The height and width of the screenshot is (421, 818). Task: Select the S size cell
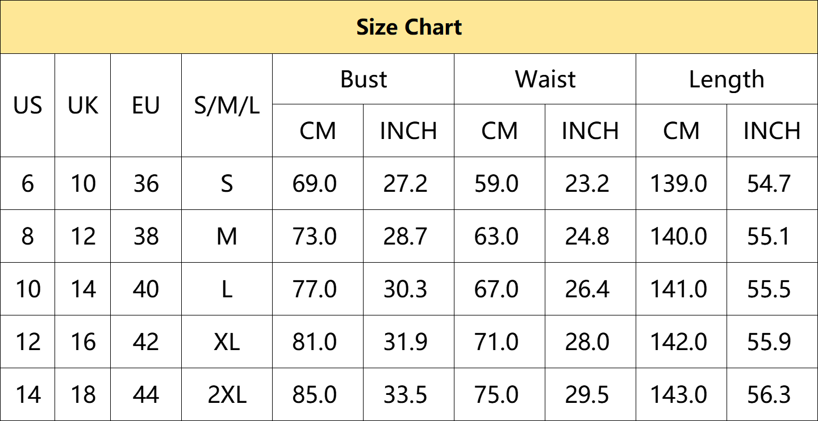coord(227,184)
